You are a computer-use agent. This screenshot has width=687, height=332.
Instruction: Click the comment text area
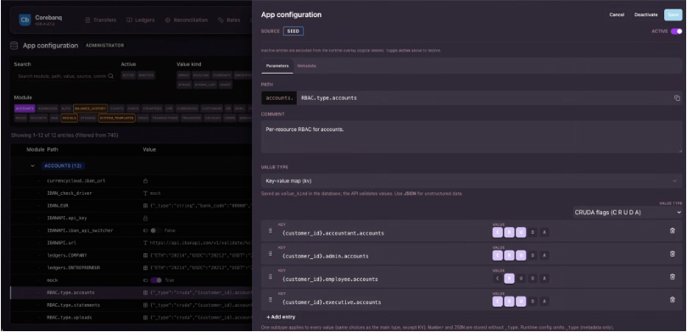(472, 137)
